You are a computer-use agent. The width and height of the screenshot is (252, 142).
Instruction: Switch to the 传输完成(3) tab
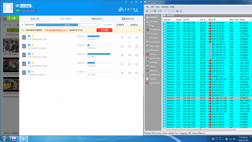pyautogui.click(x=97, y=19)
